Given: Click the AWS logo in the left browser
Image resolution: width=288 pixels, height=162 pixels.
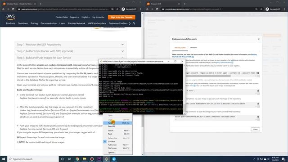Looking at the screenshot, I should click(10, 17).
